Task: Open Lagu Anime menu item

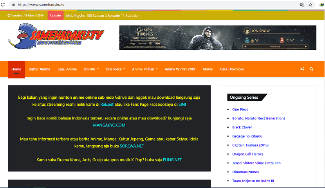Action: tap(67, 69)
